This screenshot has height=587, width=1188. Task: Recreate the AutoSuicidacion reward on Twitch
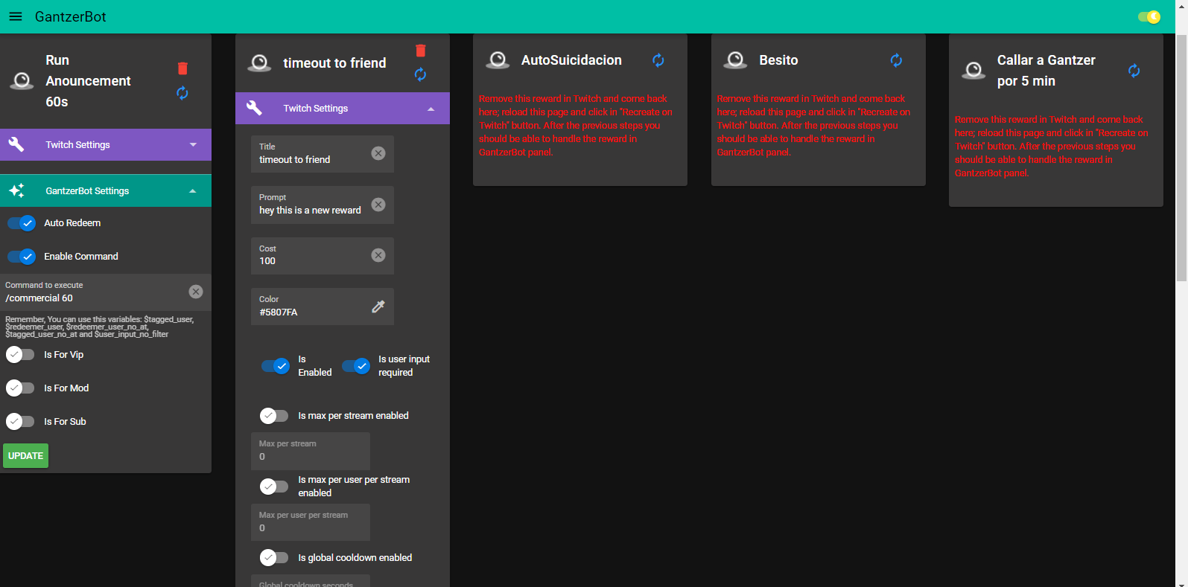(658, 60)
